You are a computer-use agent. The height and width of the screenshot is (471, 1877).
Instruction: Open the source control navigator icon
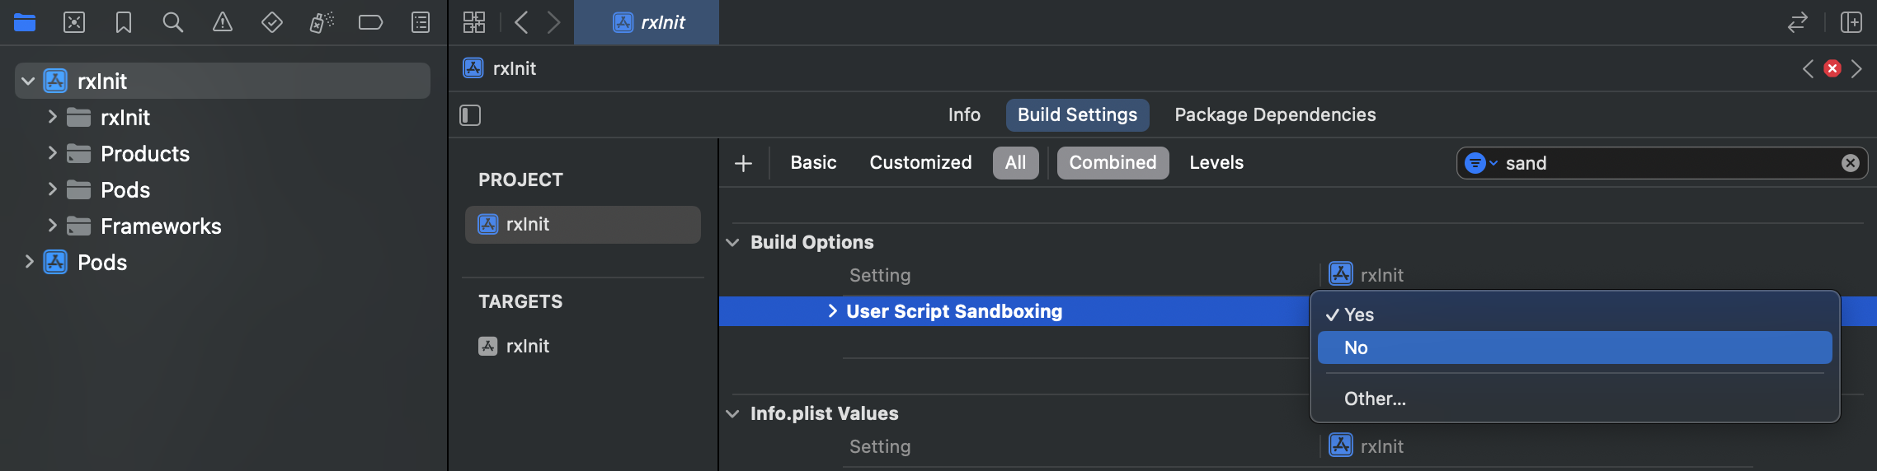(x=74, y=22)
